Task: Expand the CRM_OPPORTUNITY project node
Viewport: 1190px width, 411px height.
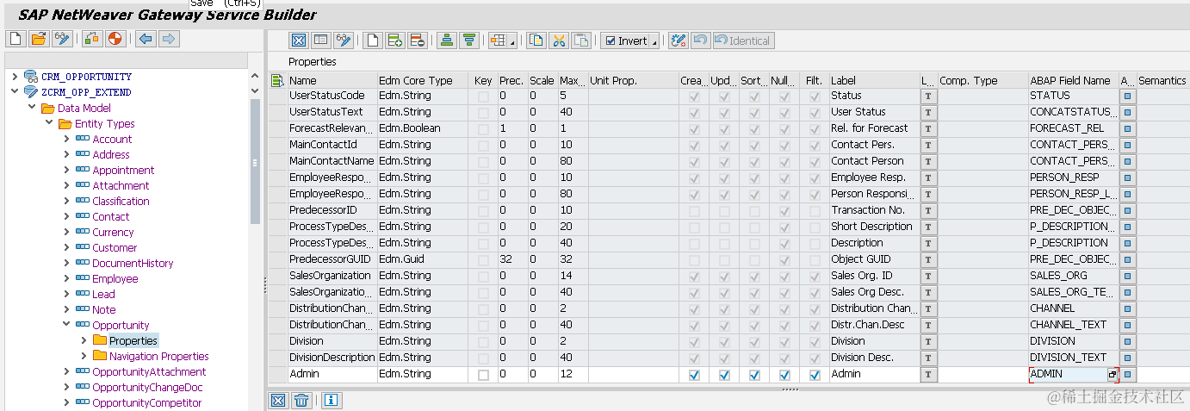Action: (15, 77)
